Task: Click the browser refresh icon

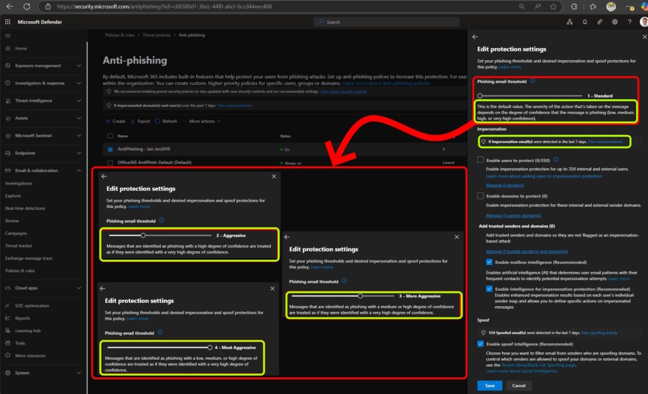Action: click(27, 6)
